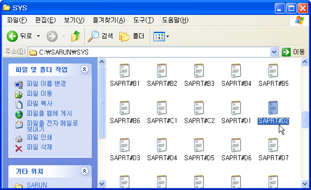Open the Search magnifier tool

(93, 36)
